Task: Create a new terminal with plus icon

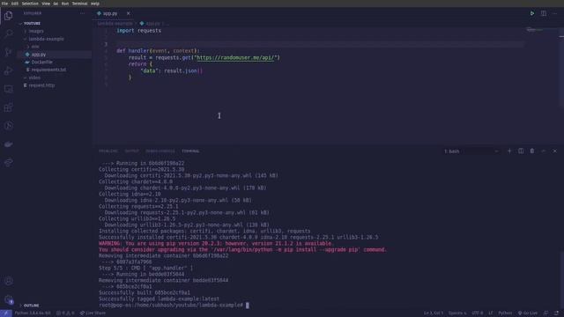Action: tap(509, 151)
